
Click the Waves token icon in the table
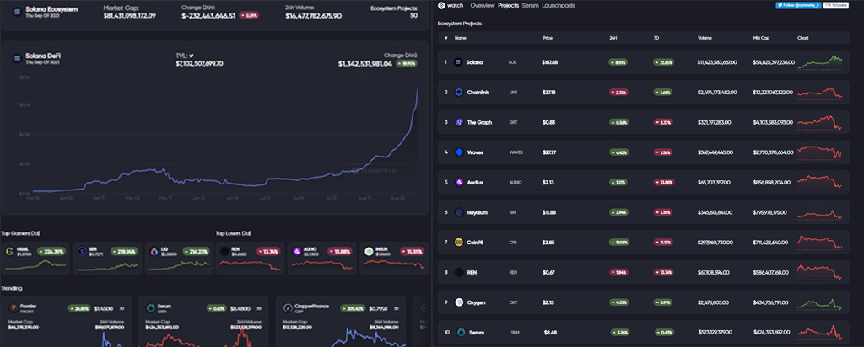coord(458,152)
